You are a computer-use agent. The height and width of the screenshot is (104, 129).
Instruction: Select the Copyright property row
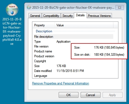click(x=73, y=61)
